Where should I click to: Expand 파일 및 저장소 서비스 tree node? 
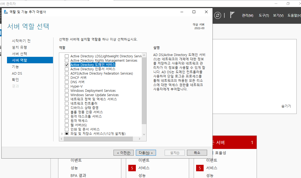point(62,134)
